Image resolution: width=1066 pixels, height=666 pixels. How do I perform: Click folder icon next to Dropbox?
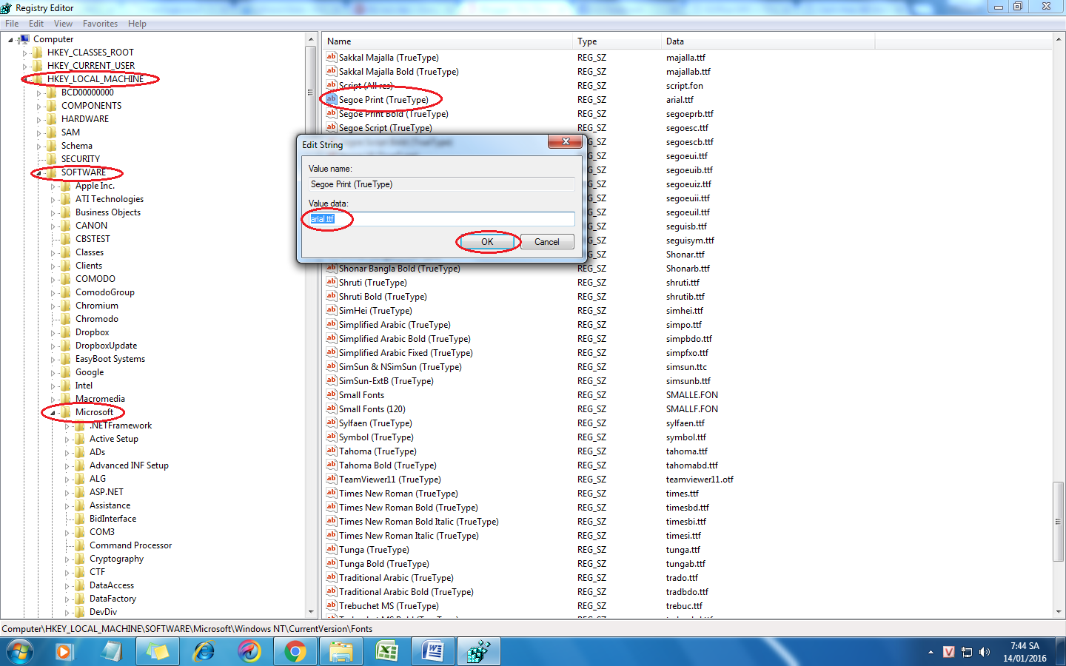click(66, 332)
